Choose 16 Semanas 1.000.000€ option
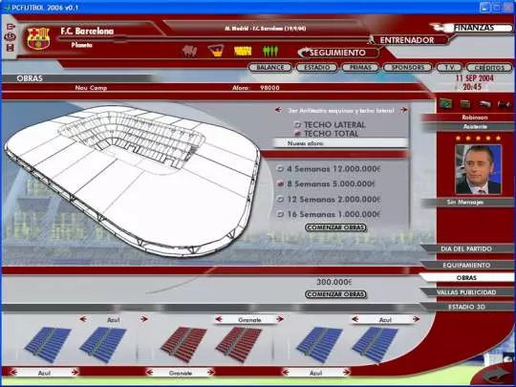Viewport: 516px width, 387px height. [329, 215]
